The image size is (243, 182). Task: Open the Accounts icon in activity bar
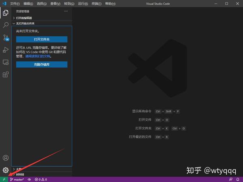(6, 158)
